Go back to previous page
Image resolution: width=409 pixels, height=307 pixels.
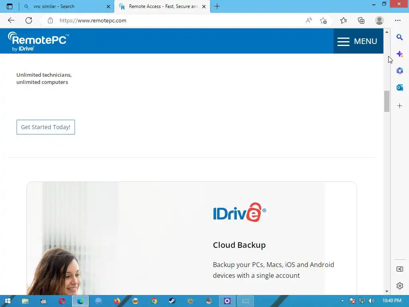(x=11, y=20)
